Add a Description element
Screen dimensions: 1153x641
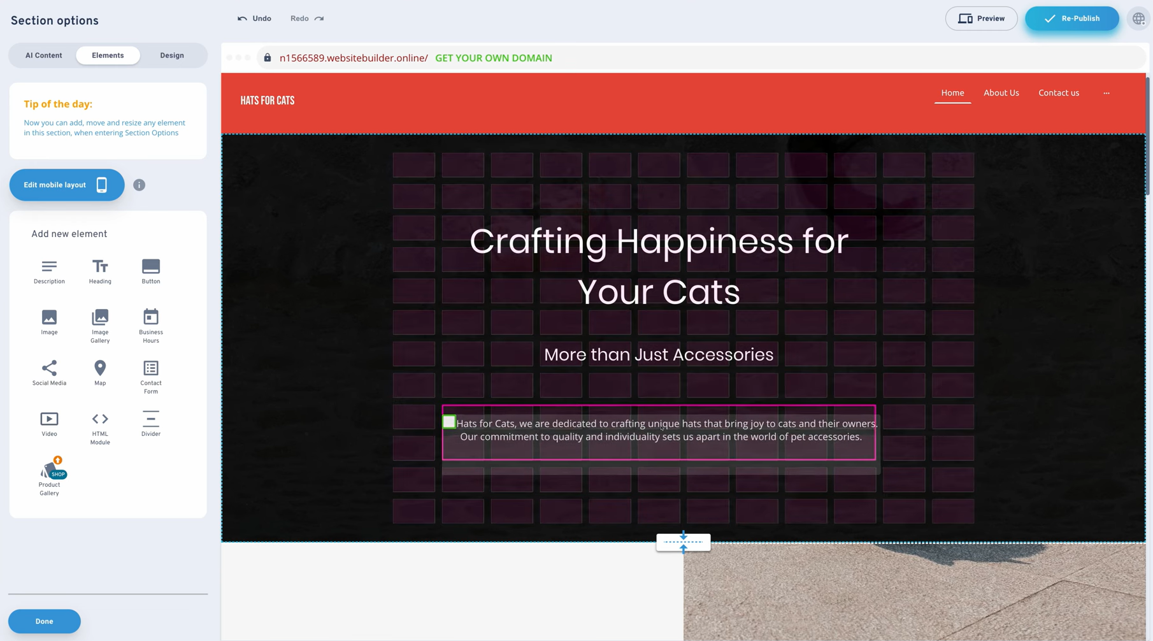coord(49,270)
